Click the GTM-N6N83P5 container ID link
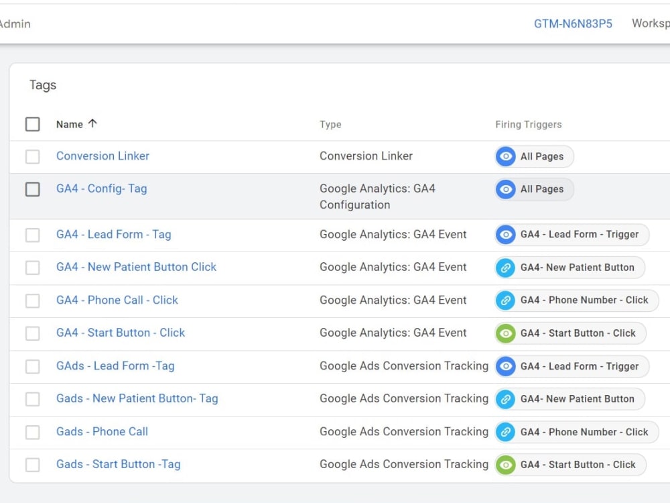 [573, 23]
